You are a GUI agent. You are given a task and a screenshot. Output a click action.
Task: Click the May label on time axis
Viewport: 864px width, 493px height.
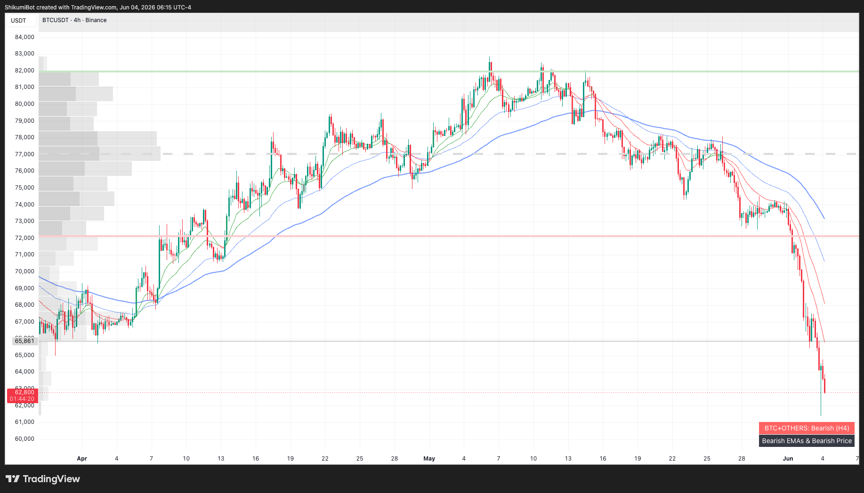tap(429, 459)
